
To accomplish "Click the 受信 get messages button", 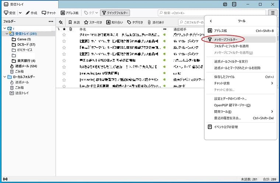I will [10, 13].
